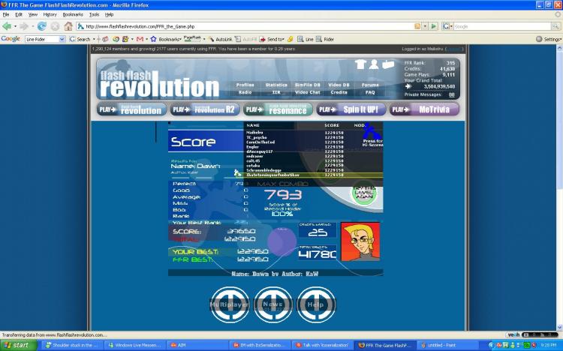The width and height of the screenshot is (563, 351).
Task: Click Play Flash Flash Revolution button
Action: click(x=131, y=109)
